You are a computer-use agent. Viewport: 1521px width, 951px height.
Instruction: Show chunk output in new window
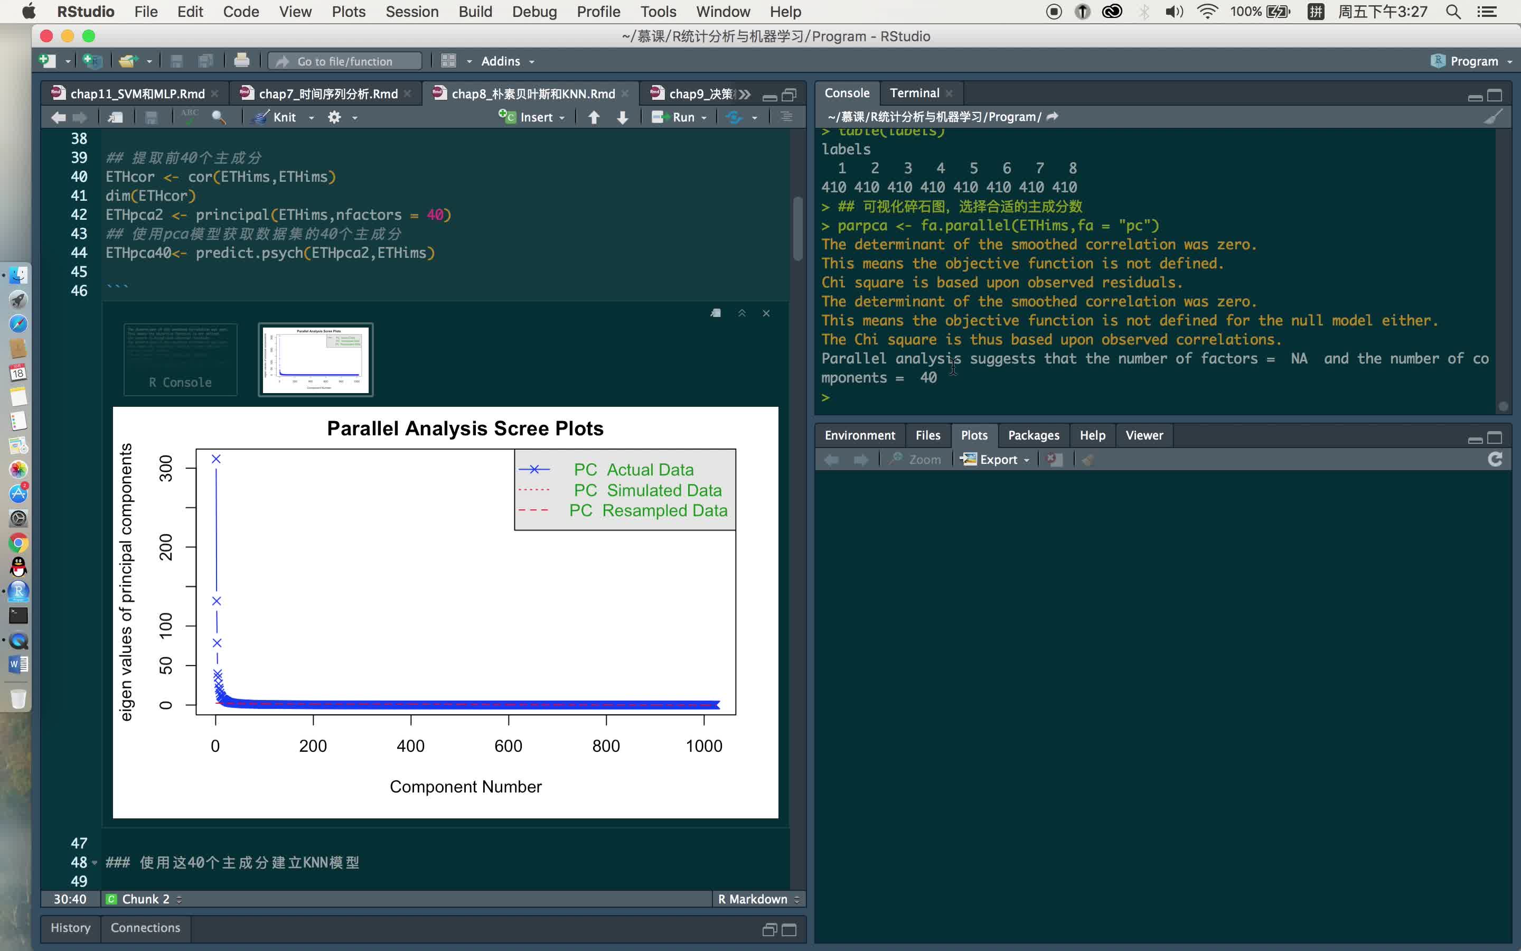[x=716, y=313]
